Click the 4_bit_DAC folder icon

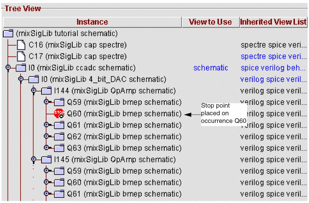coord(34,79)
